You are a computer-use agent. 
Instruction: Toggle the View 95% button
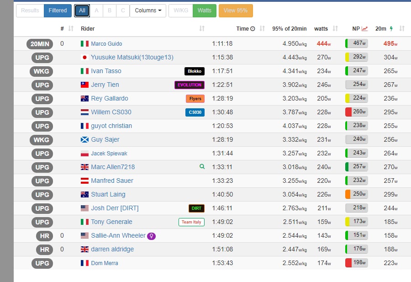tap(236, 11)
